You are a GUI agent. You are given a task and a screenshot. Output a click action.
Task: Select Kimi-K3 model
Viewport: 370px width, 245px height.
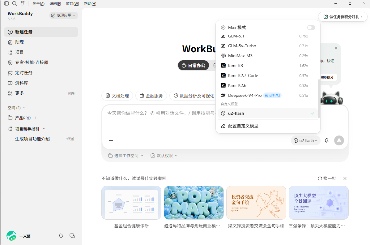coord(268,66)
